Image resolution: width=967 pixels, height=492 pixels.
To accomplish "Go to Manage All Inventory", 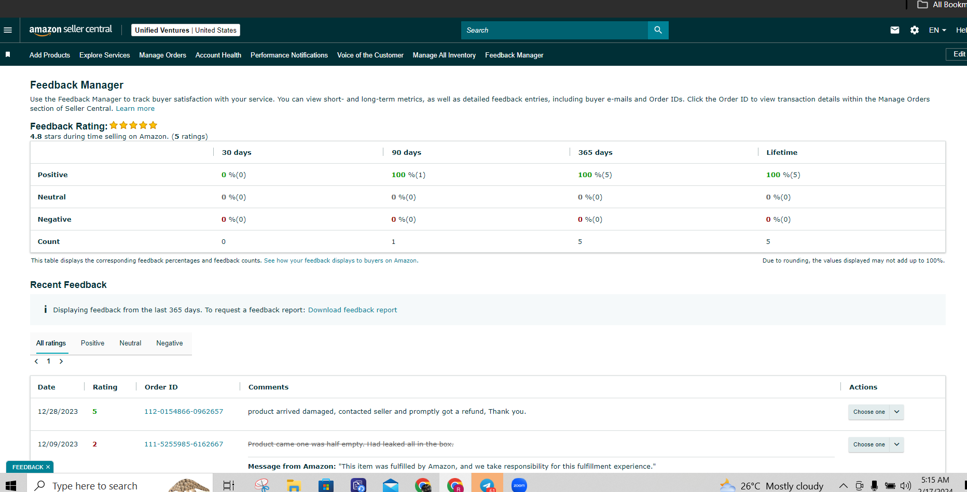I will [x=444, y=55].
